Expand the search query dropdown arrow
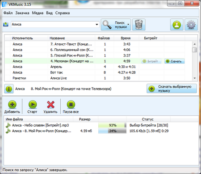The height and width of the screenshot is (174, 201). [x=97, y=24]
